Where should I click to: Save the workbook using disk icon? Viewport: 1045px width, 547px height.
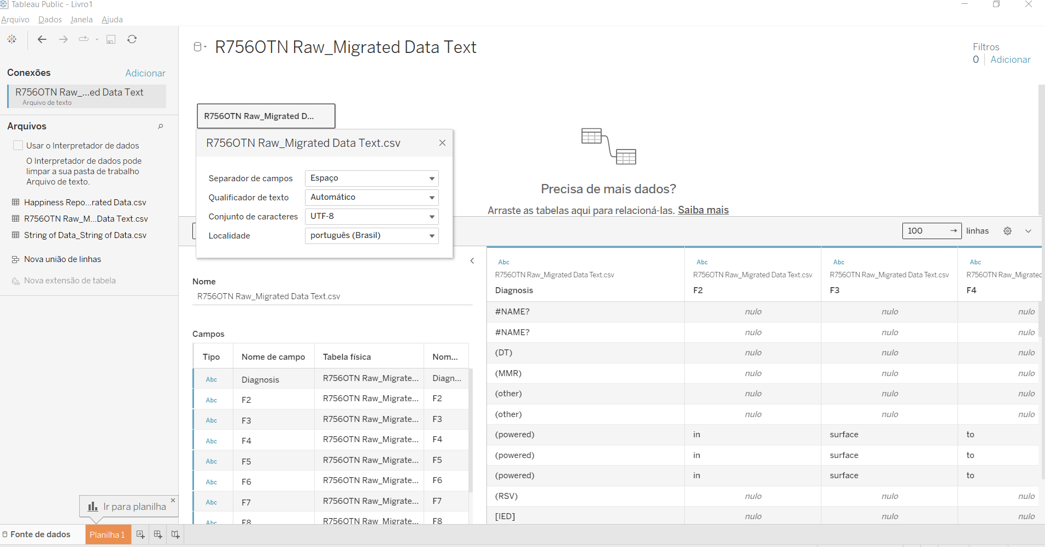pyautogui.click(x=111, y=39)
